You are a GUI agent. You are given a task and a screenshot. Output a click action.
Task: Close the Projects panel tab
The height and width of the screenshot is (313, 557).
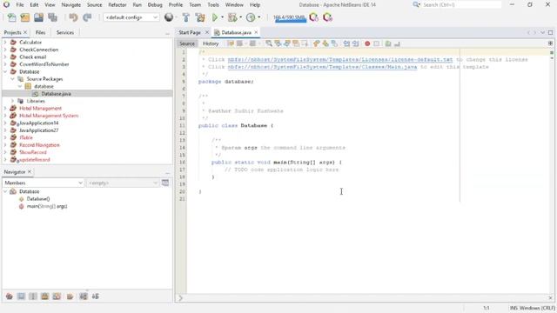pos(25,32)
